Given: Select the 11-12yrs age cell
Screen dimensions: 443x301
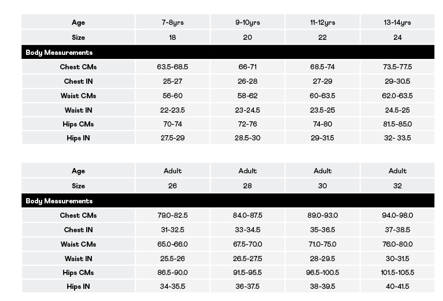Looking at the screenshot, I should click(323, 23).
